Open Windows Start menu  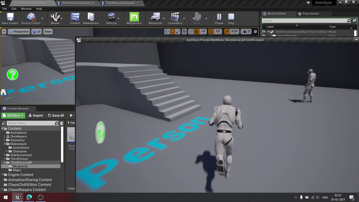pyautogui.click(x=5, y=198)
